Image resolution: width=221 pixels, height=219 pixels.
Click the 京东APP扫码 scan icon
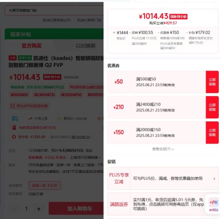13,106
